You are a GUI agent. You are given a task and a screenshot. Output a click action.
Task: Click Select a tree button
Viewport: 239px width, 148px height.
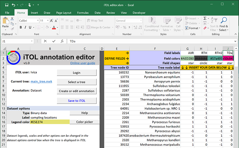click(x=77, y=82)
